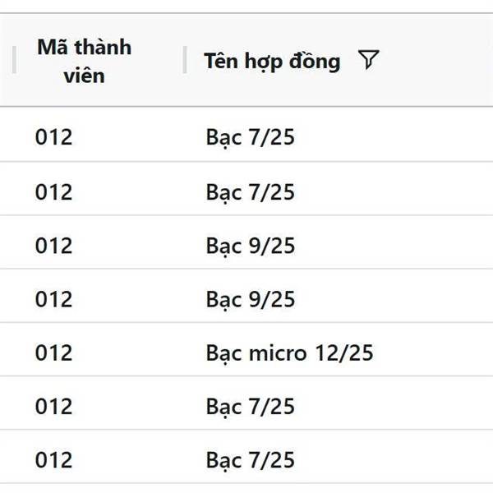Select member code 012 in first row

pos(53,137)
